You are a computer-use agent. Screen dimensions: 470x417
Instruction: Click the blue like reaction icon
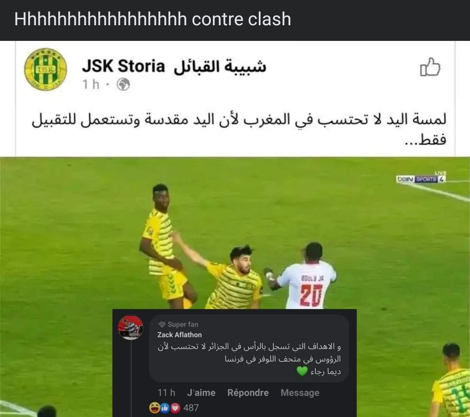click(165, 408)
